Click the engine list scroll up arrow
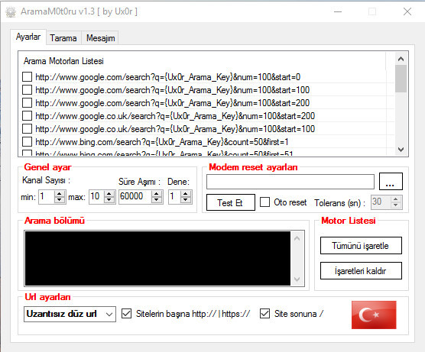Image resolution: width=425 pixels, height=352 pixels. [x=401, y=59]
